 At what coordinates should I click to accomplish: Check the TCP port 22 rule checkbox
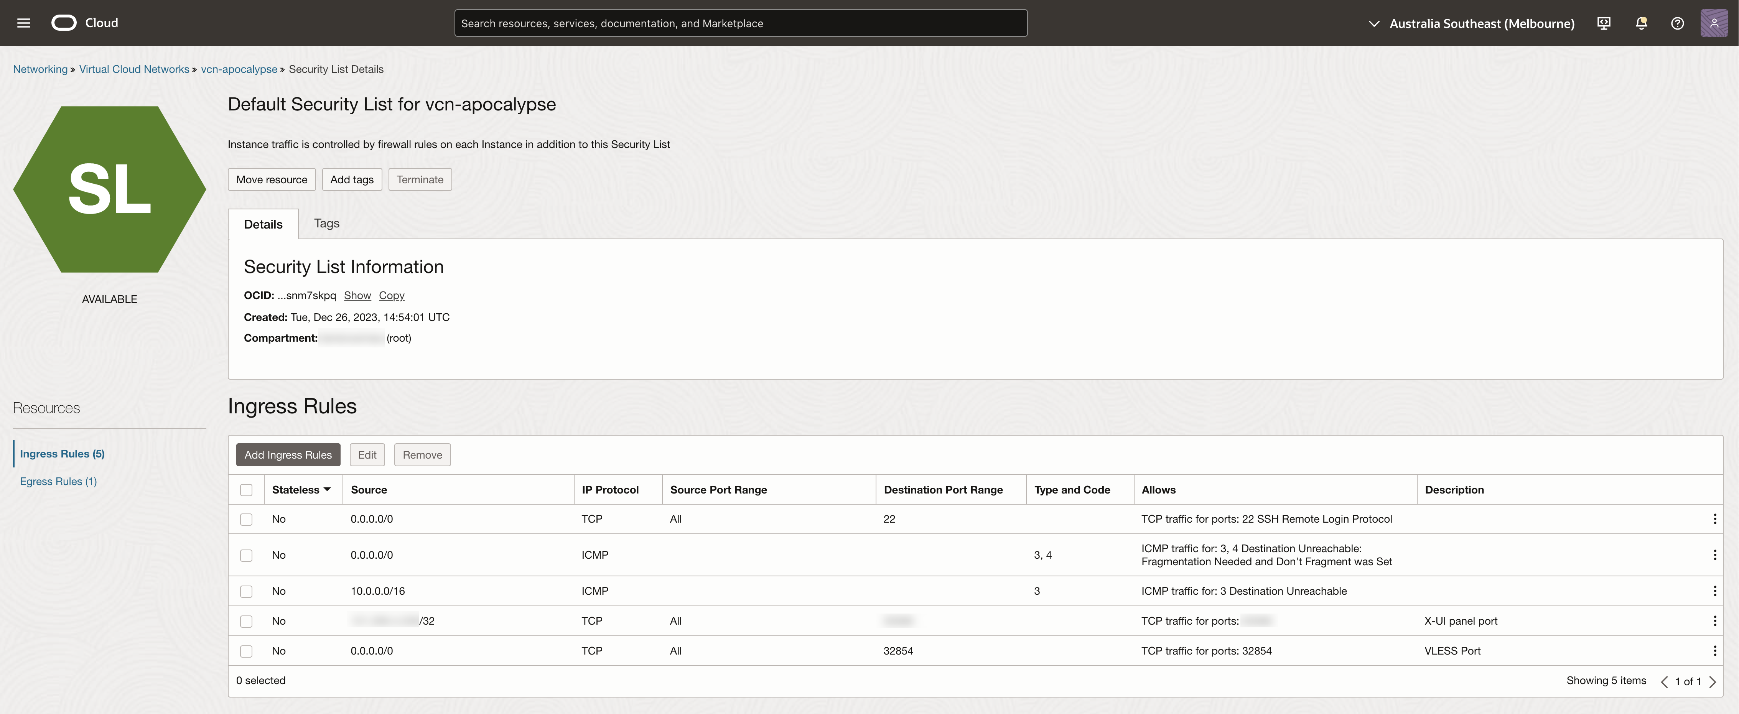coord(246,520)
